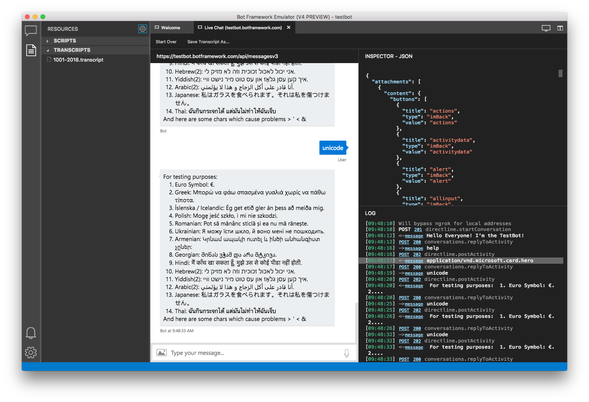The image size is (589, 402).
Task: Click the image attachment icon near message input
Action: [x=162, y=353]
